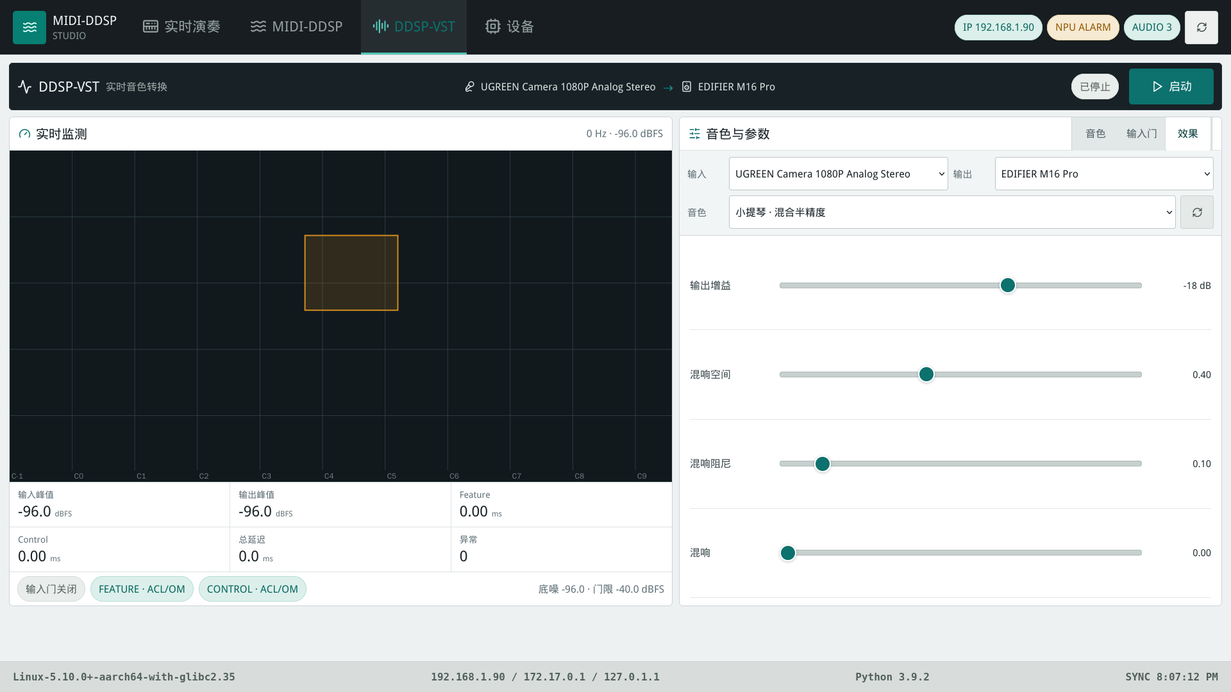Select the 效果 panel tab
1231x692 pixels.
[x=1187, y=133]
